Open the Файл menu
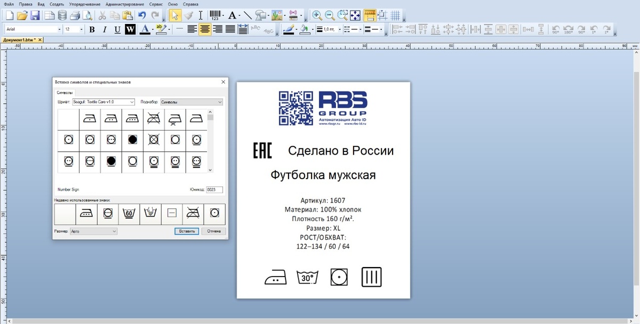 click(8, 4)
